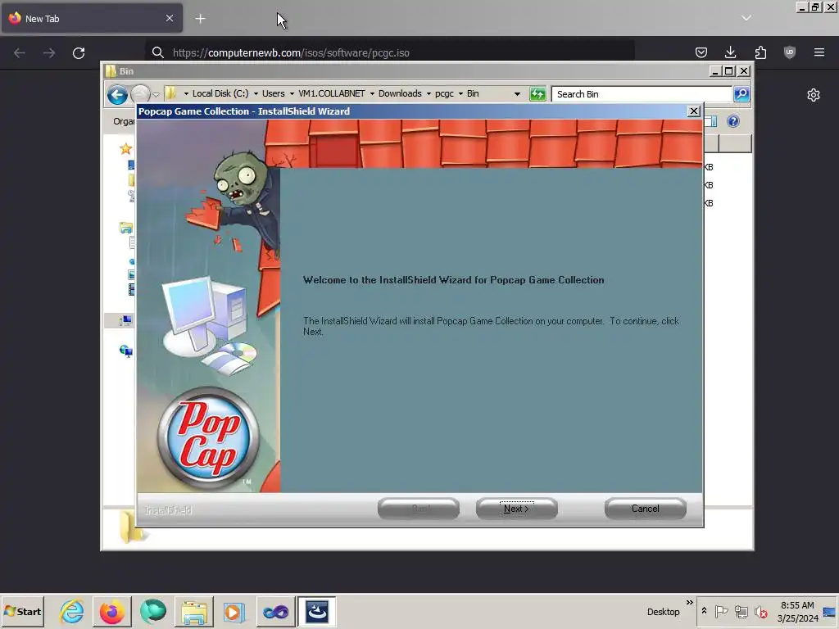Click the Firefox URL address field
The width and height of the screenshot is (839, 629).
coord(389,52)
